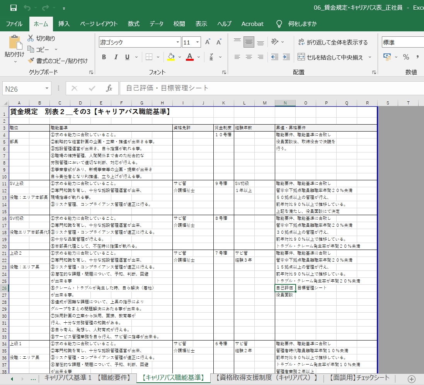This screenshot has width=424, height=385.
Task: Switch to the 【面談用】チェックシート sheet tab
Action: click(x=358, y=378)
